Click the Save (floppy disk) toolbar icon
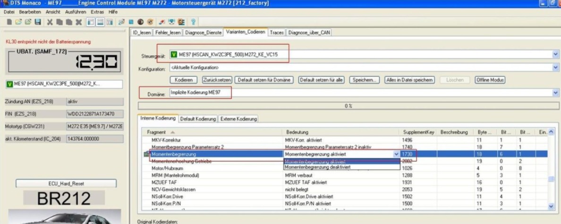 (x=37, y=22)
